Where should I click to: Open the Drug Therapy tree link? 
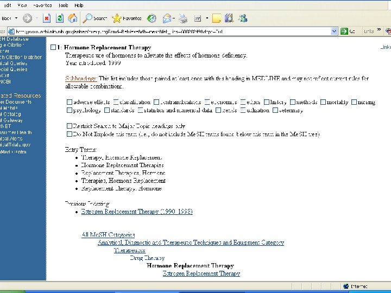pos(147,258)
